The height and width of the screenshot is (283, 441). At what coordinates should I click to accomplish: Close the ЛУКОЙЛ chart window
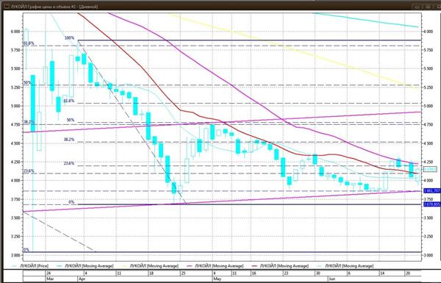pos(437,7)
